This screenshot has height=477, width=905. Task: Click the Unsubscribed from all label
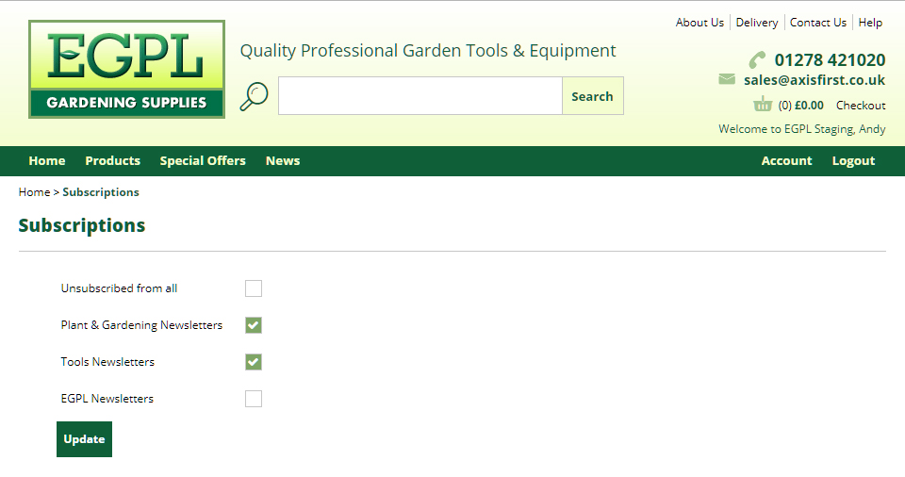coord(119,288)
